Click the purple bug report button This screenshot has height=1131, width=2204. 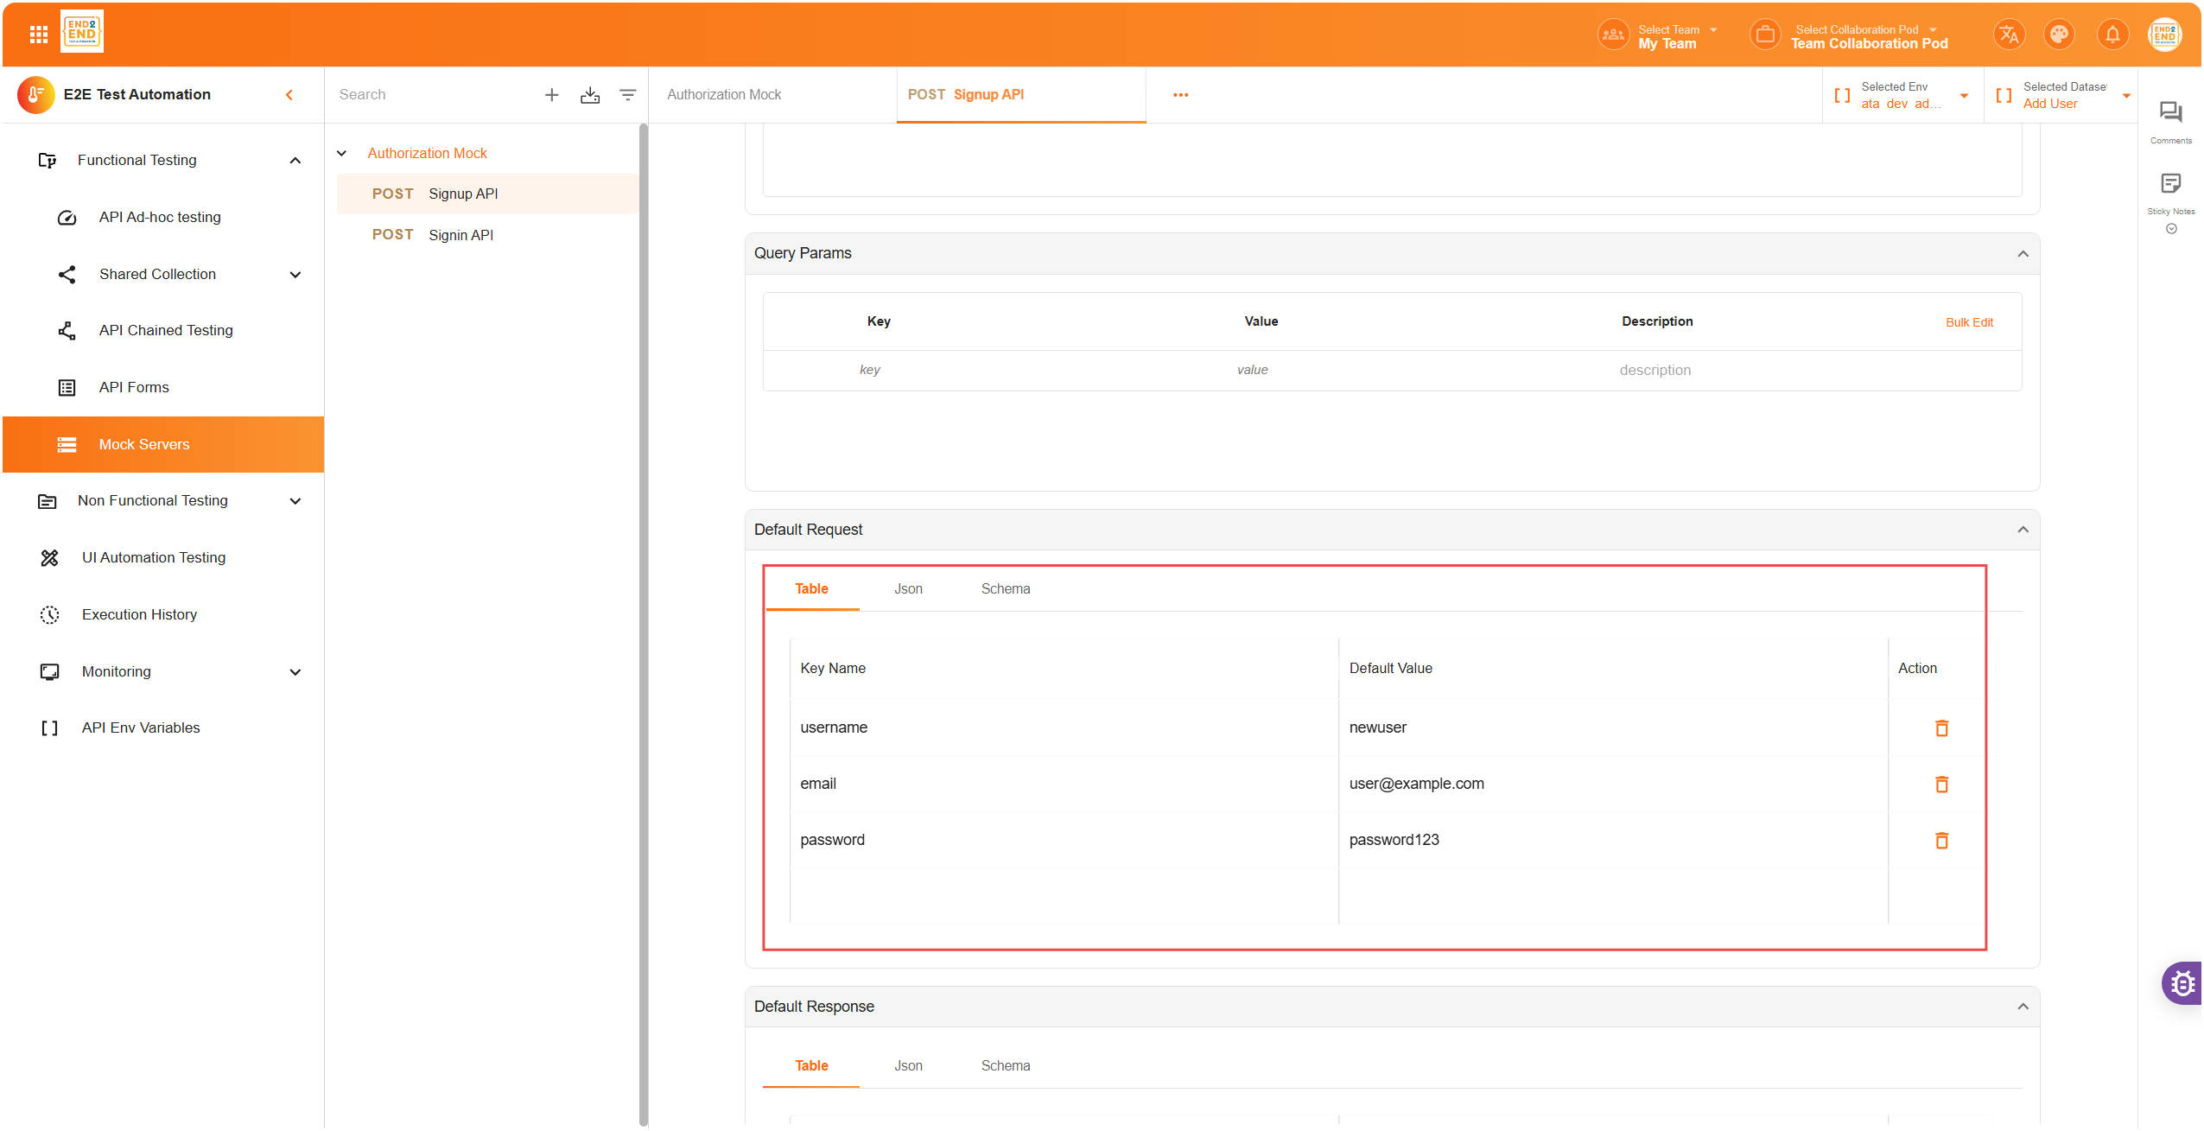pos(2182,983)
